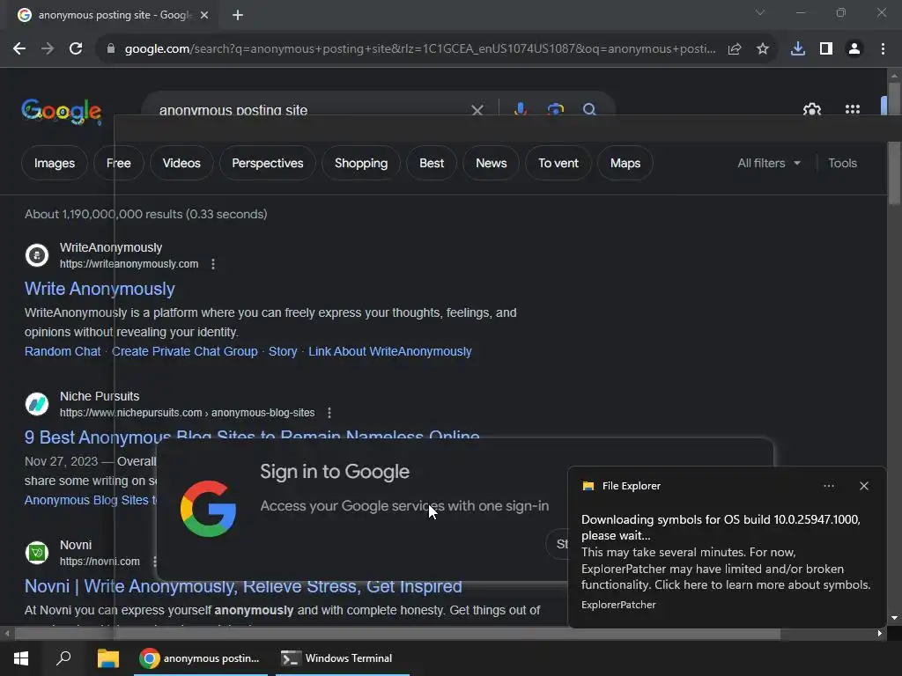902x676 pixels.
Task: Open Chrome three-dot menu
Action: point(883,49)
